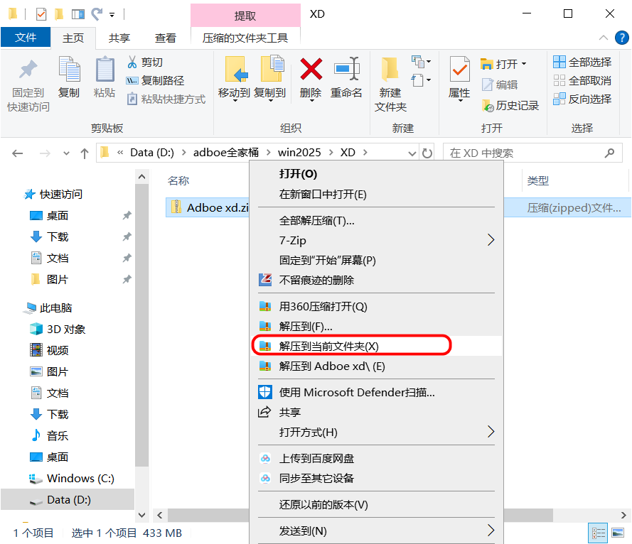Collapse the ribbon with the chevron
This screenshot has width=632, height=544.
click(x=603, y=38)
